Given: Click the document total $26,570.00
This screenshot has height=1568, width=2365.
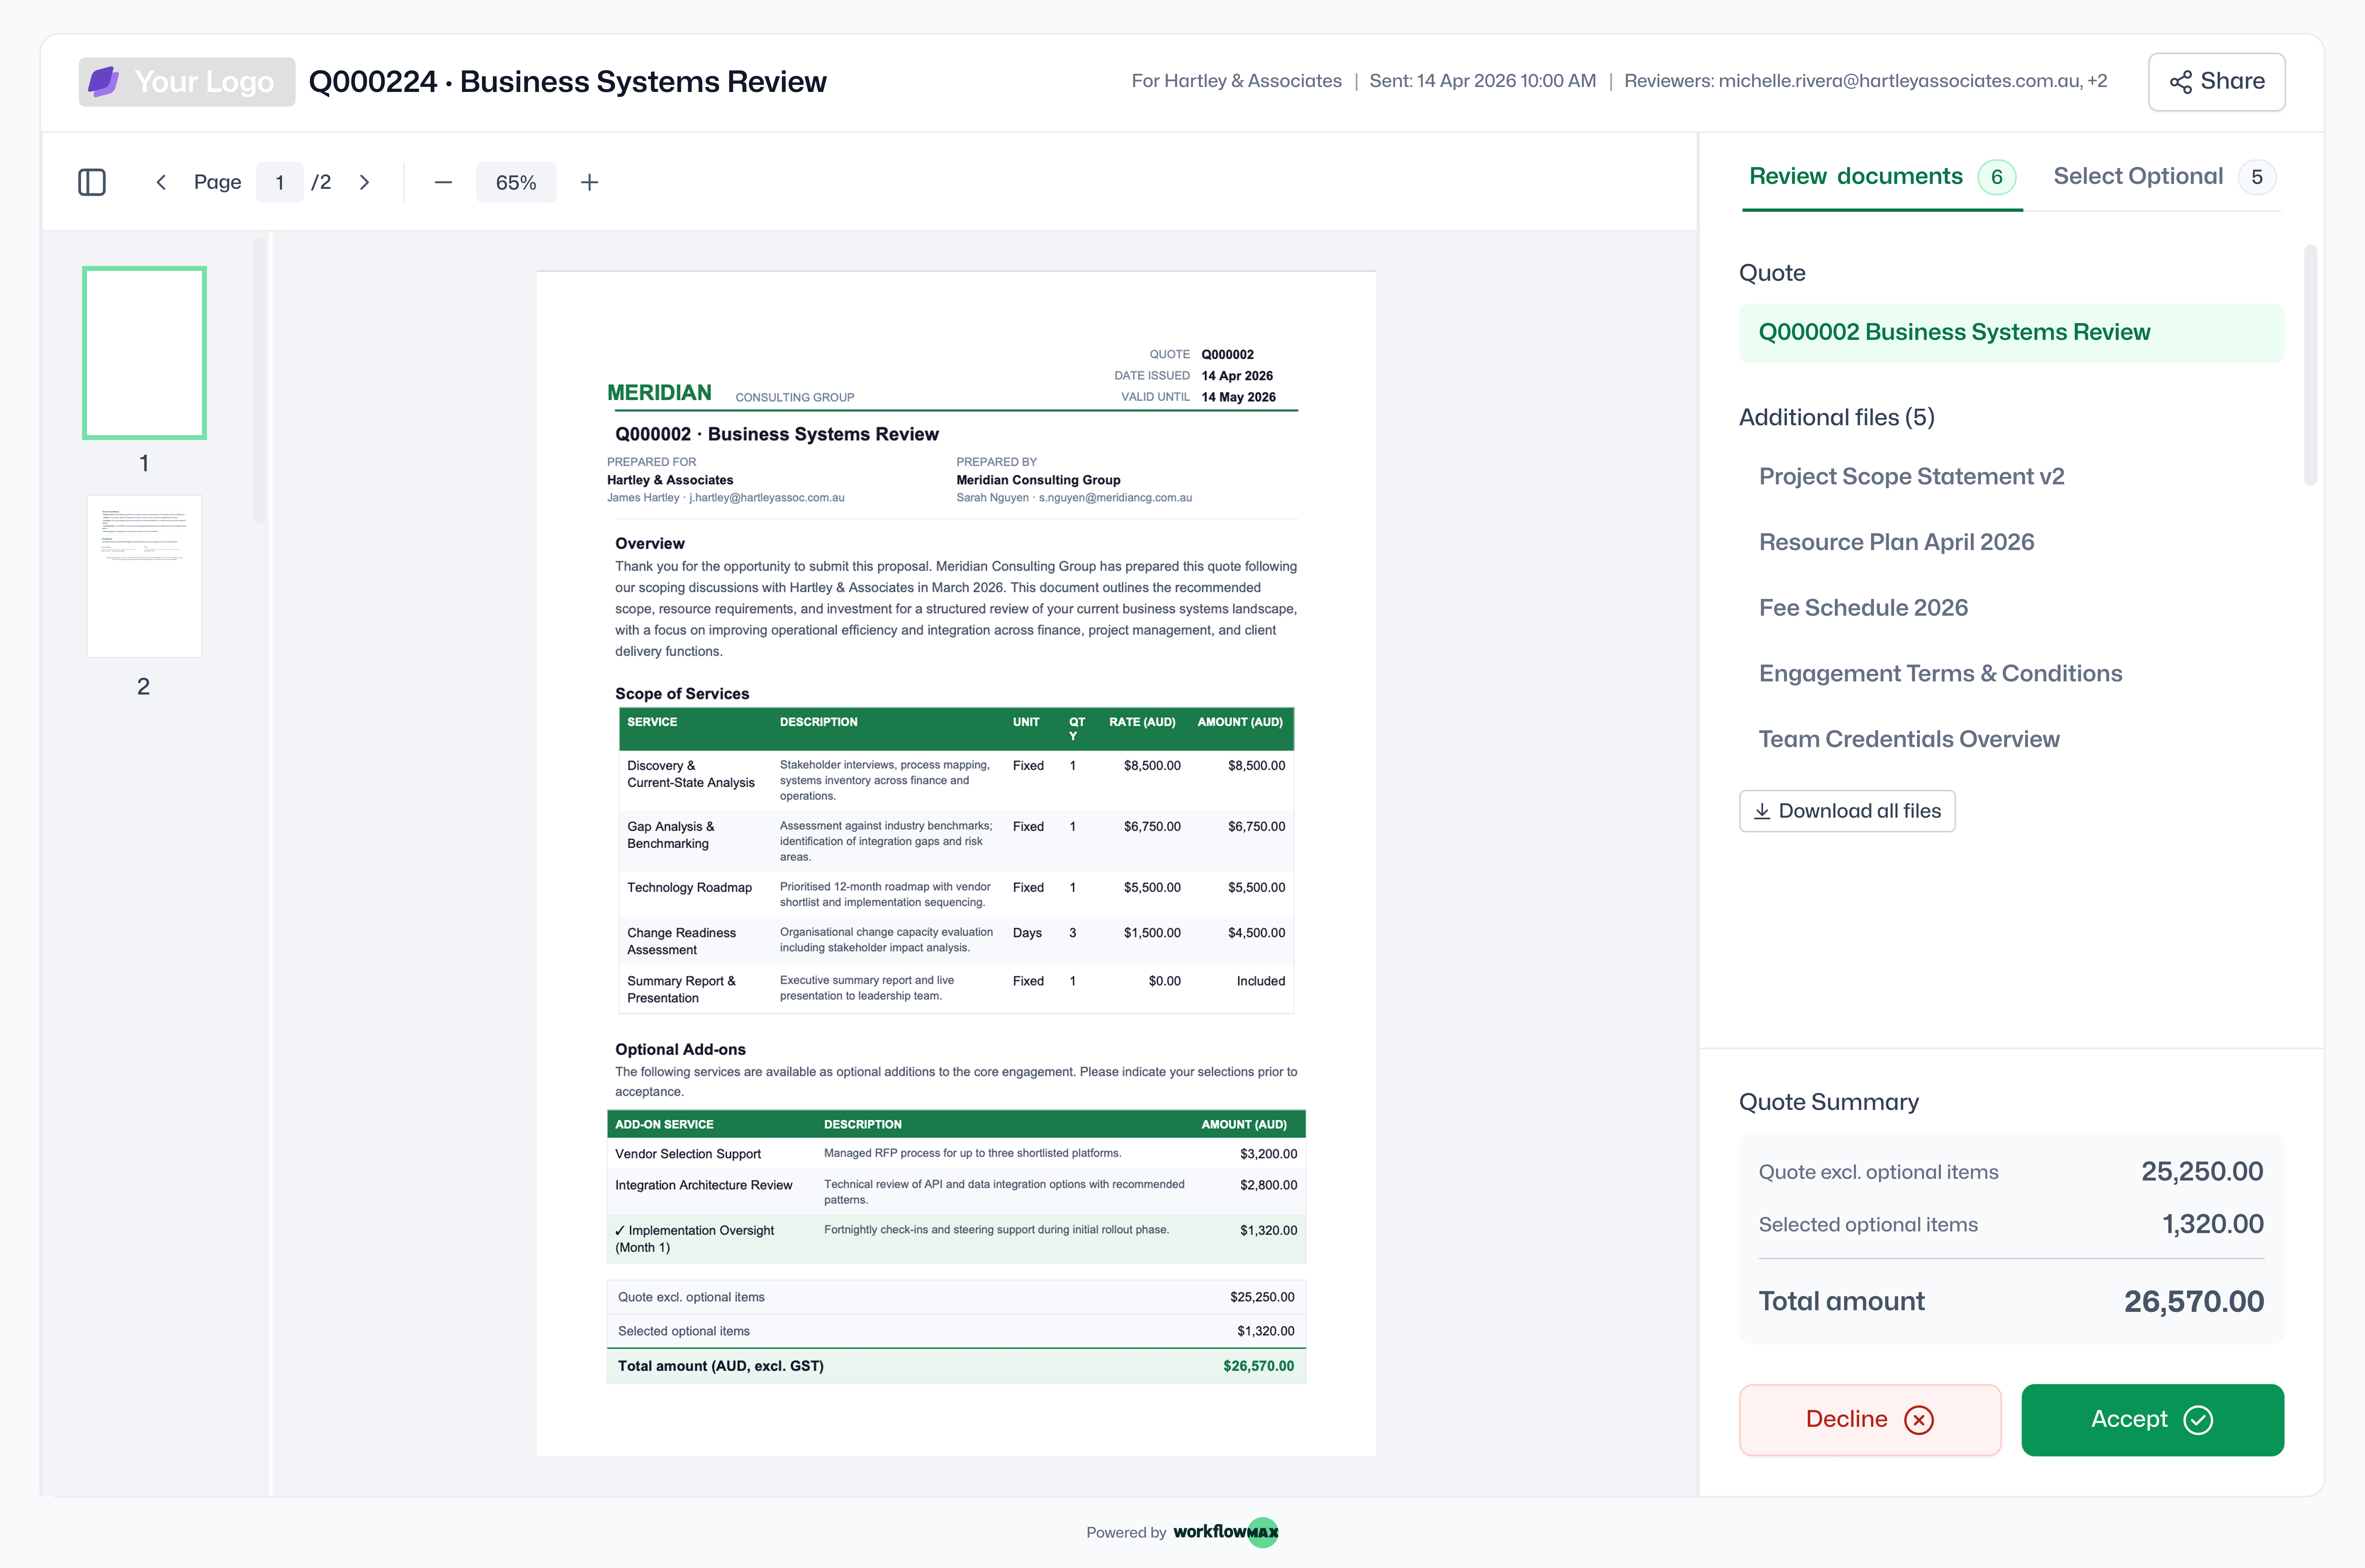Looking at the screenshot, I should click(x=1258, y=1366).
